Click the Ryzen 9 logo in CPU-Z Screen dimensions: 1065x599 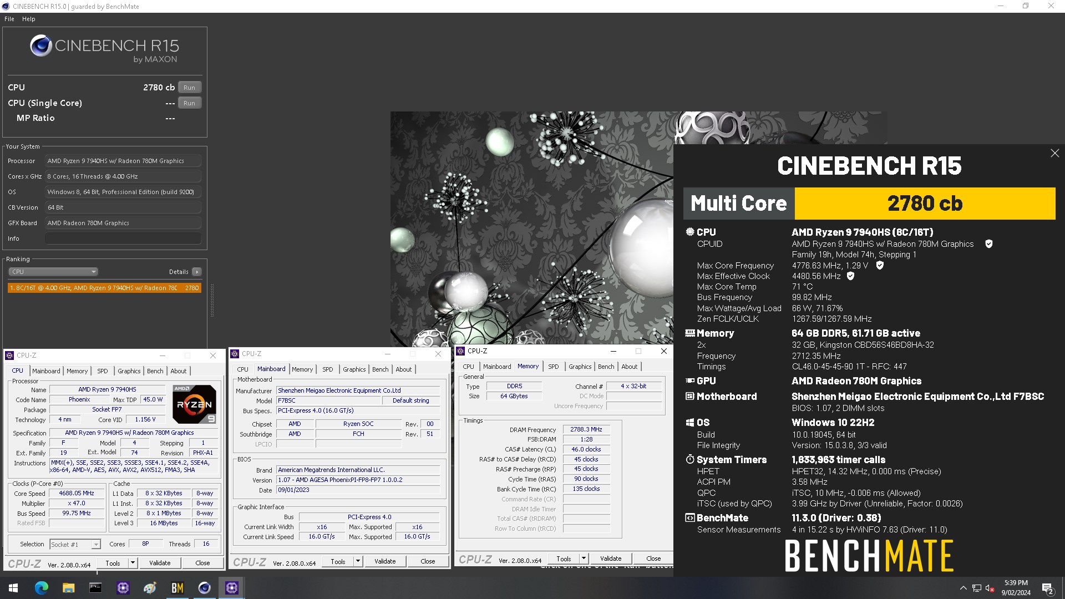[x=194, y=404]
